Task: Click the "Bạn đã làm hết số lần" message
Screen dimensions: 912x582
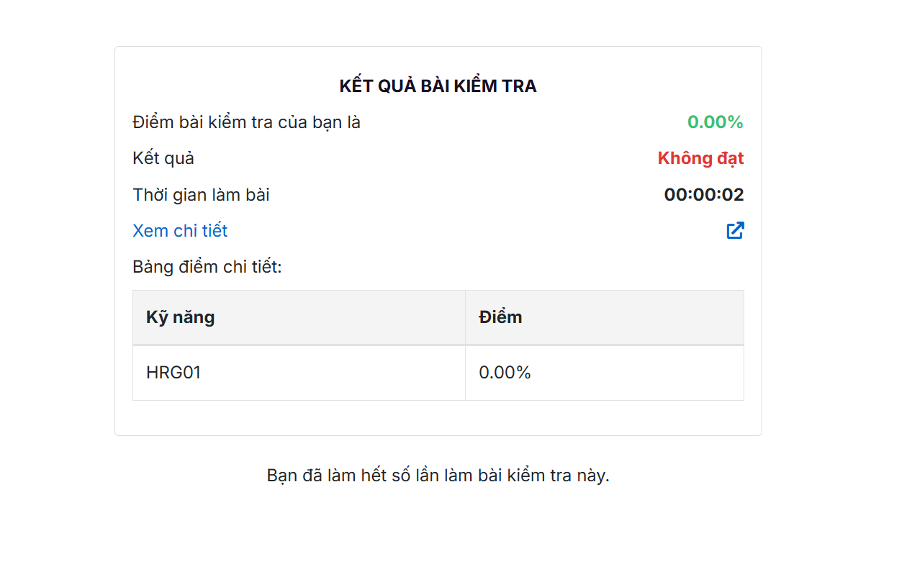Action: click(x=438, y=476)
